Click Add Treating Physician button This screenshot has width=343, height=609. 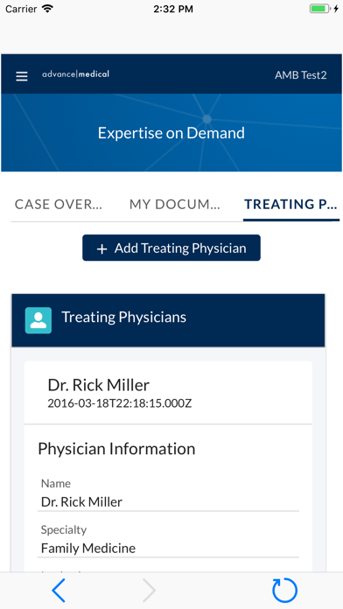click(x=171, y=248)
